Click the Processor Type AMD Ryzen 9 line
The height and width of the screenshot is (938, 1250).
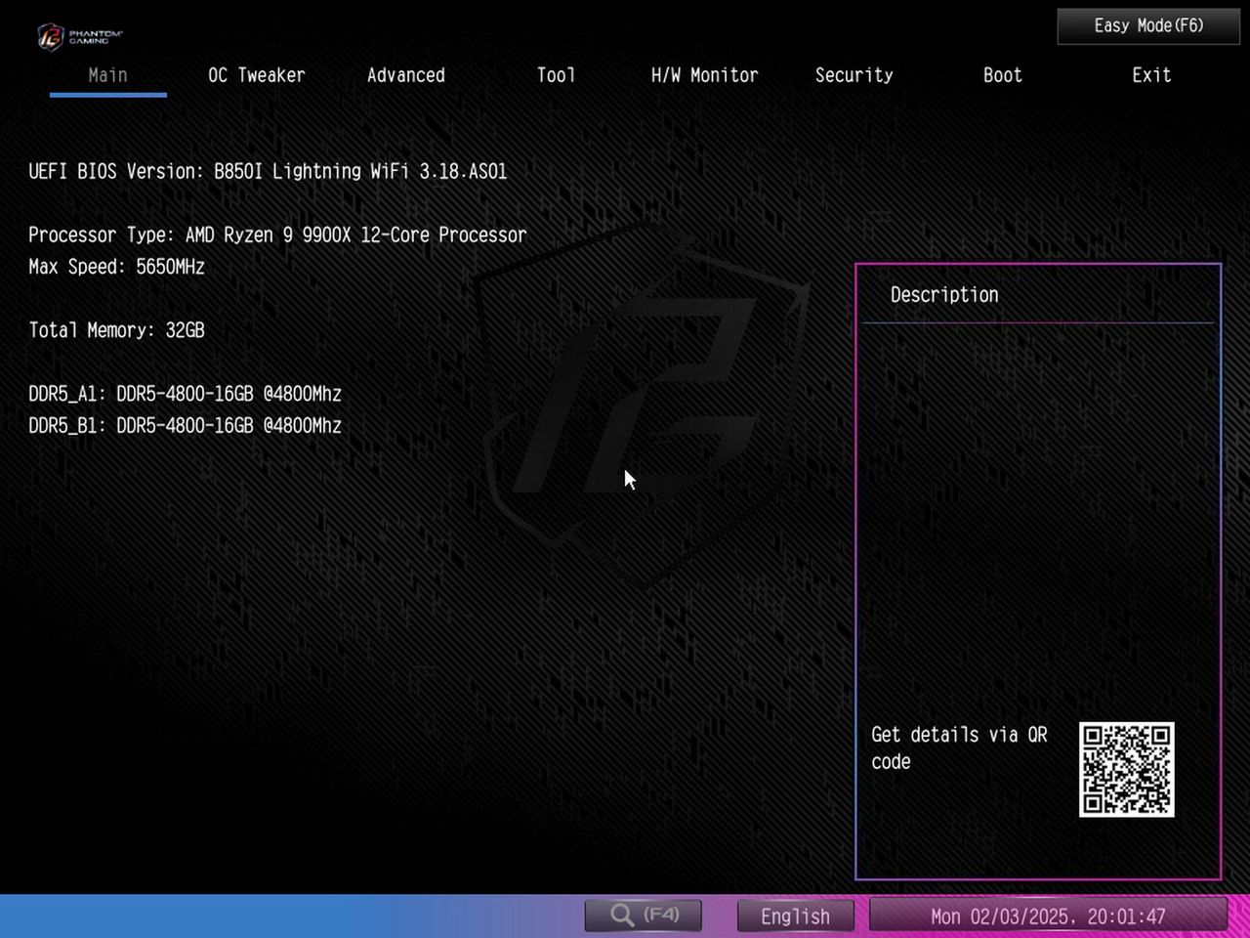pos(277,234)
